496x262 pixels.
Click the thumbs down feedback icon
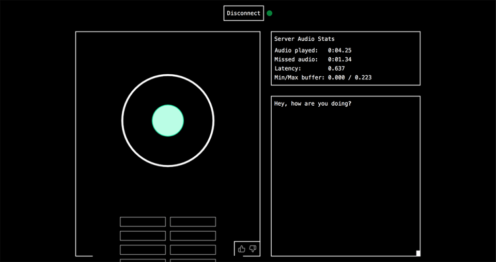coord(253,249)
